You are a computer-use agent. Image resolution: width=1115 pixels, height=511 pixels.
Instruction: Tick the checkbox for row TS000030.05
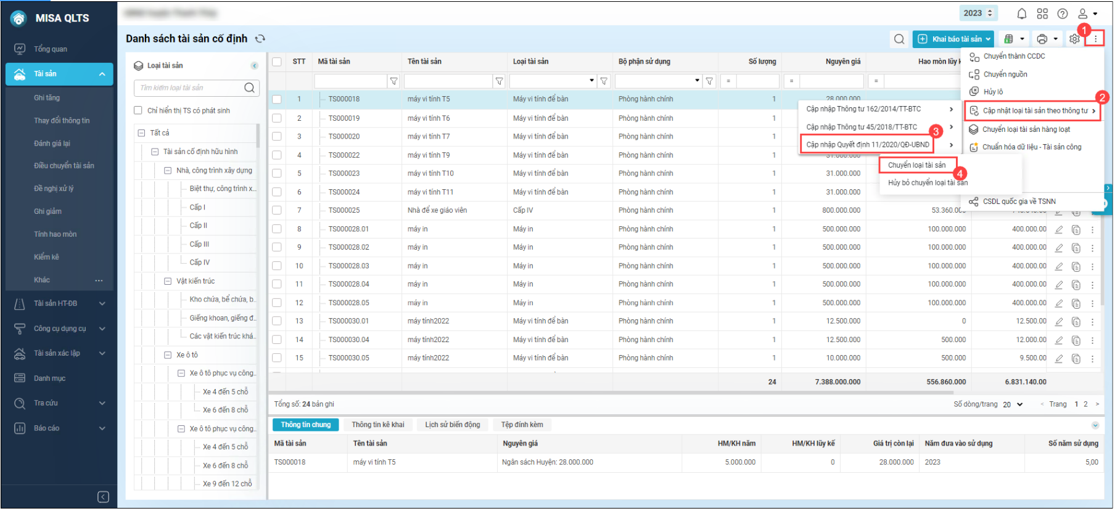pos(277,358)
